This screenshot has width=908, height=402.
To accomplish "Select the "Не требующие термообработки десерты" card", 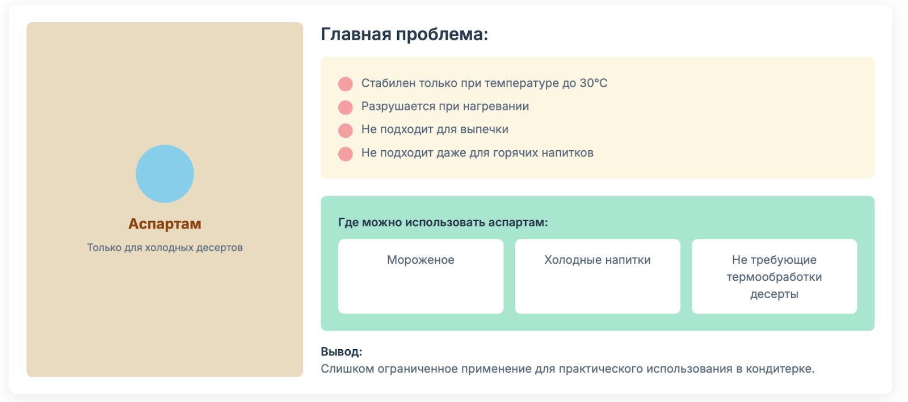I will (x=774, y=276).
